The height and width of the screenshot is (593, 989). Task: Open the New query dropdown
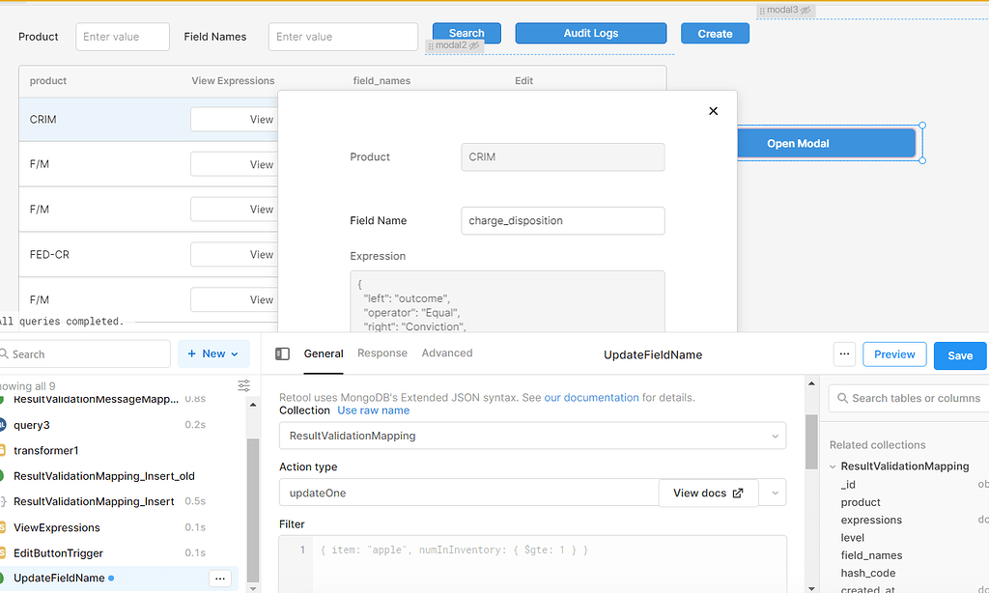(213, 353)
